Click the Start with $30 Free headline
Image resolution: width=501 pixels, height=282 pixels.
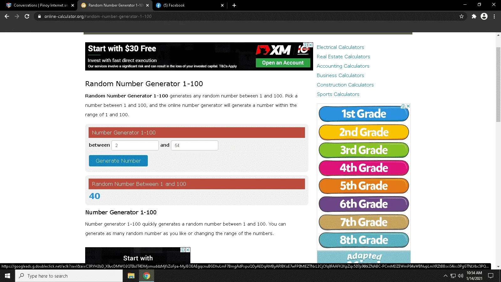(x=122, y=49)
